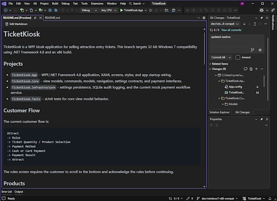This screenshot has width=277, height=201.
Task: Click the Push up-arrow icon in Git Changes
Action: coord(255,24)
